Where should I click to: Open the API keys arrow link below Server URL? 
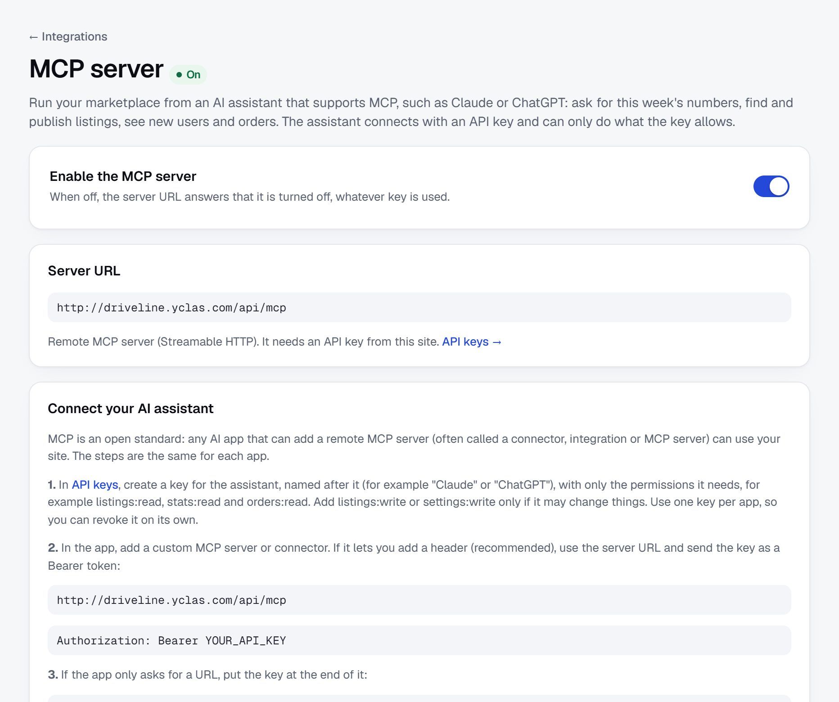tap(472, 342)
